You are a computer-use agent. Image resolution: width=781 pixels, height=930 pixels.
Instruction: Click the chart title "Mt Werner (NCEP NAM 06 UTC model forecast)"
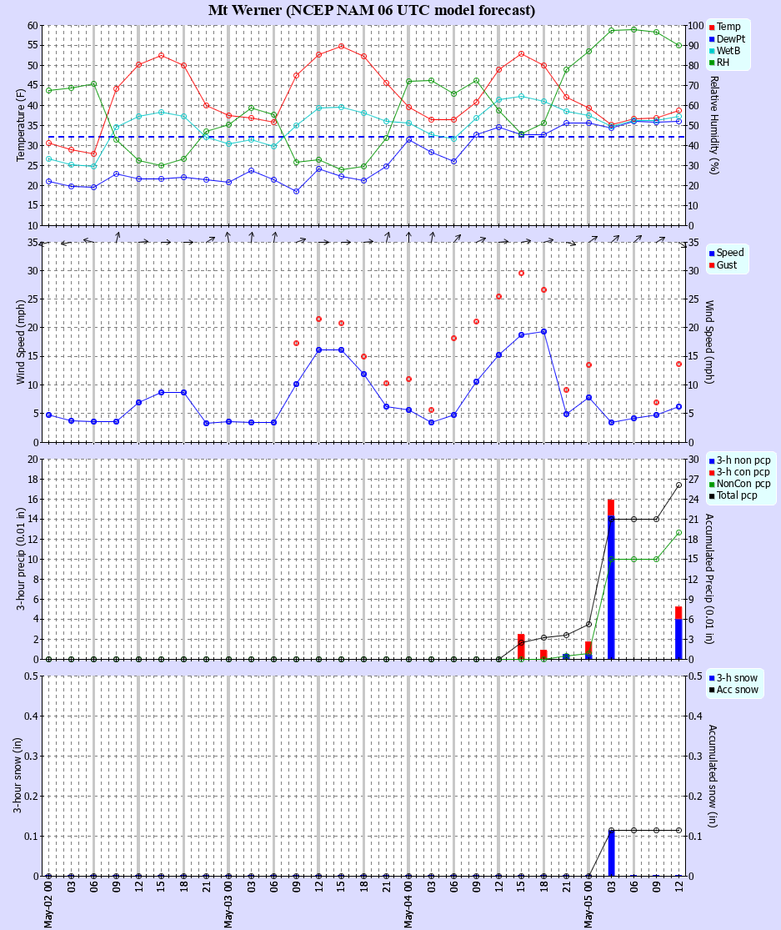pos(372,10)
